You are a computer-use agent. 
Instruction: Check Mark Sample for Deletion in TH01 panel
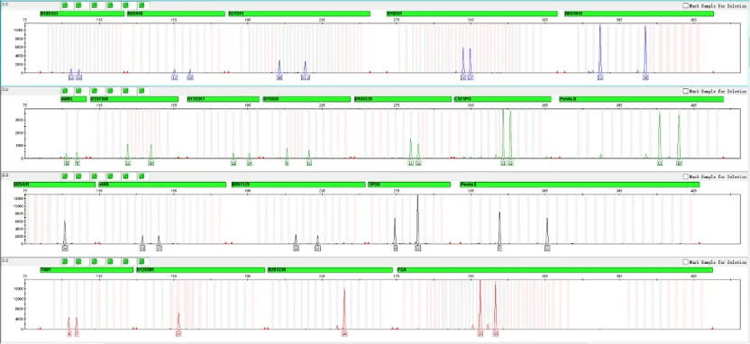point(685,262)
